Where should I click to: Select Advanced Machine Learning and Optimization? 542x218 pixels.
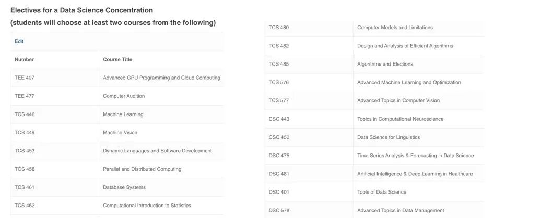409,82
